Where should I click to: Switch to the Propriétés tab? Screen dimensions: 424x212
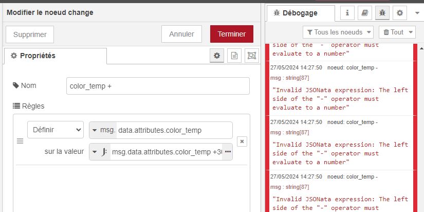pyautogui.click(x=55, y=56)
